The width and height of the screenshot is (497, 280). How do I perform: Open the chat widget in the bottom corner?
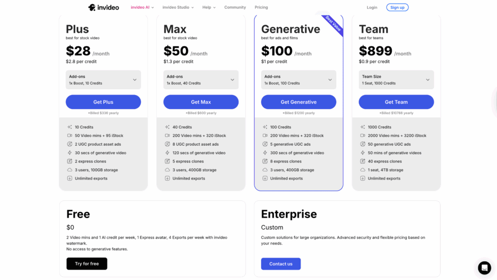484,267
